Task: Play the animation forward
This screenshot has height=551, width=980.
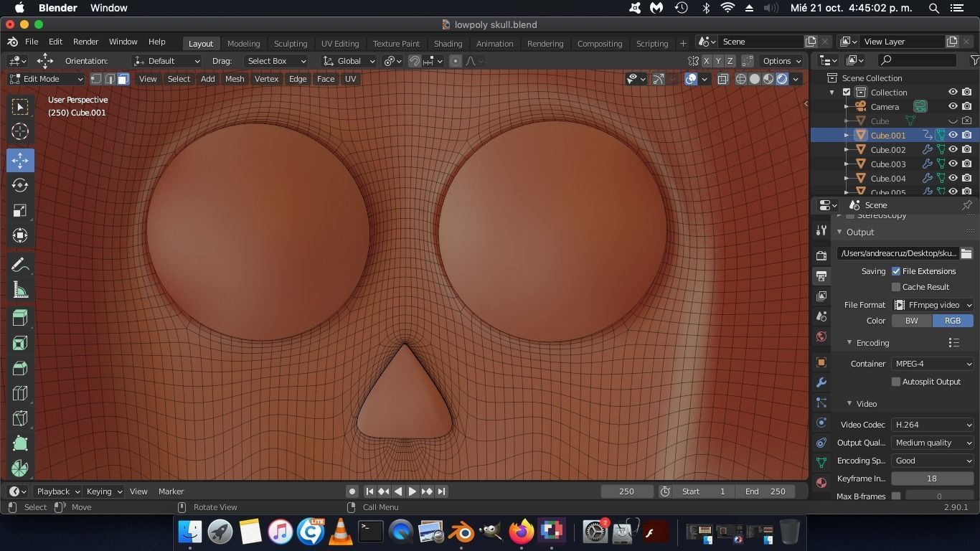Action: point(412,491)
